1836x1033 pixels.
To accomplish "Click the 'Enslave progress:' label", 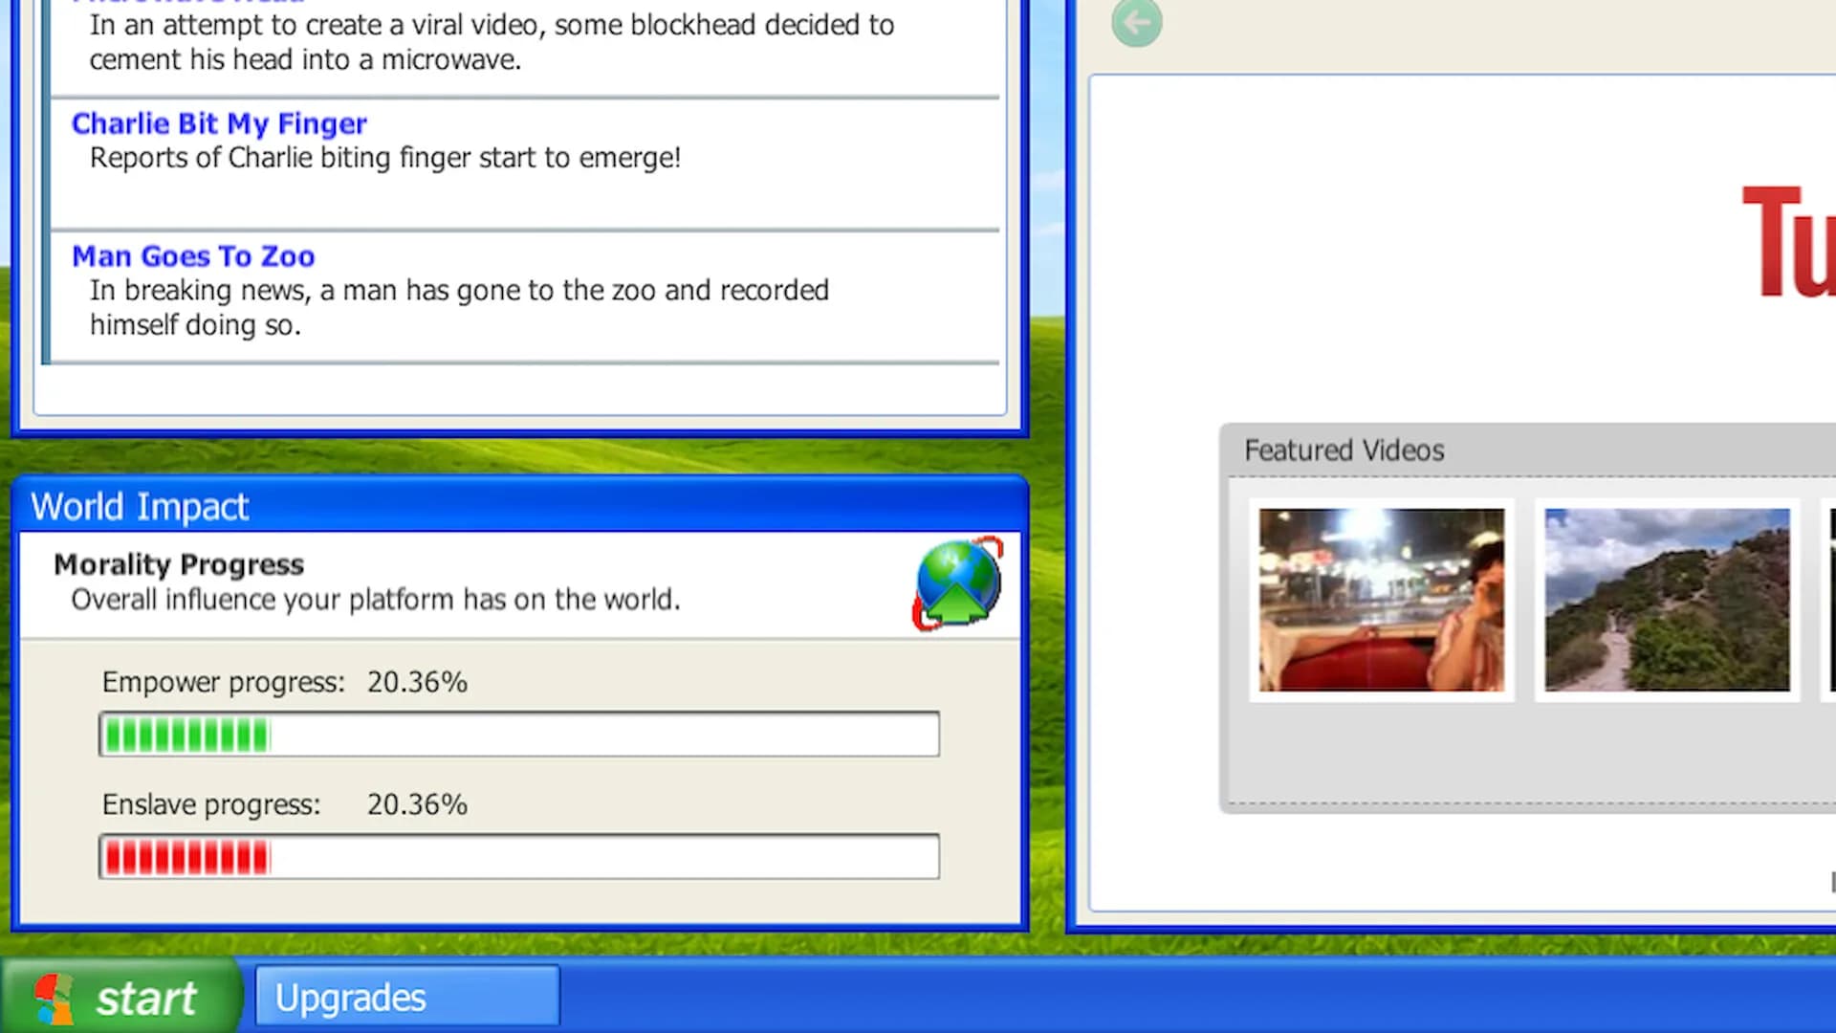I will click(x=211, y=804).
